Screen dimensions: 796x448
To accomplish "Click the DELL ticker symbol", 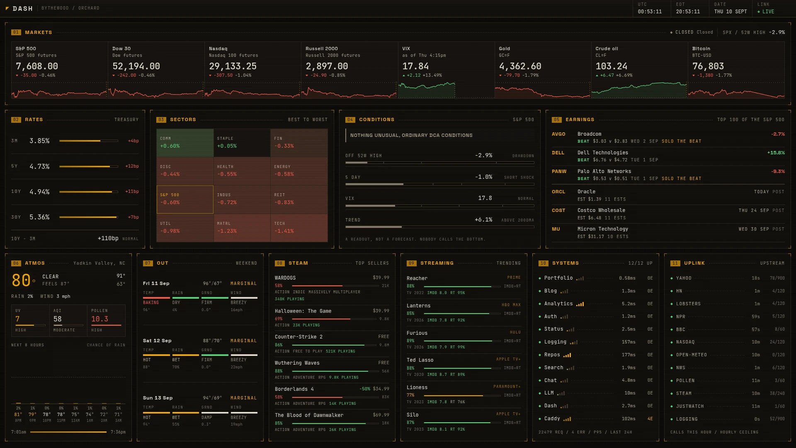I will pyautogui.click(x=558, y=153).
